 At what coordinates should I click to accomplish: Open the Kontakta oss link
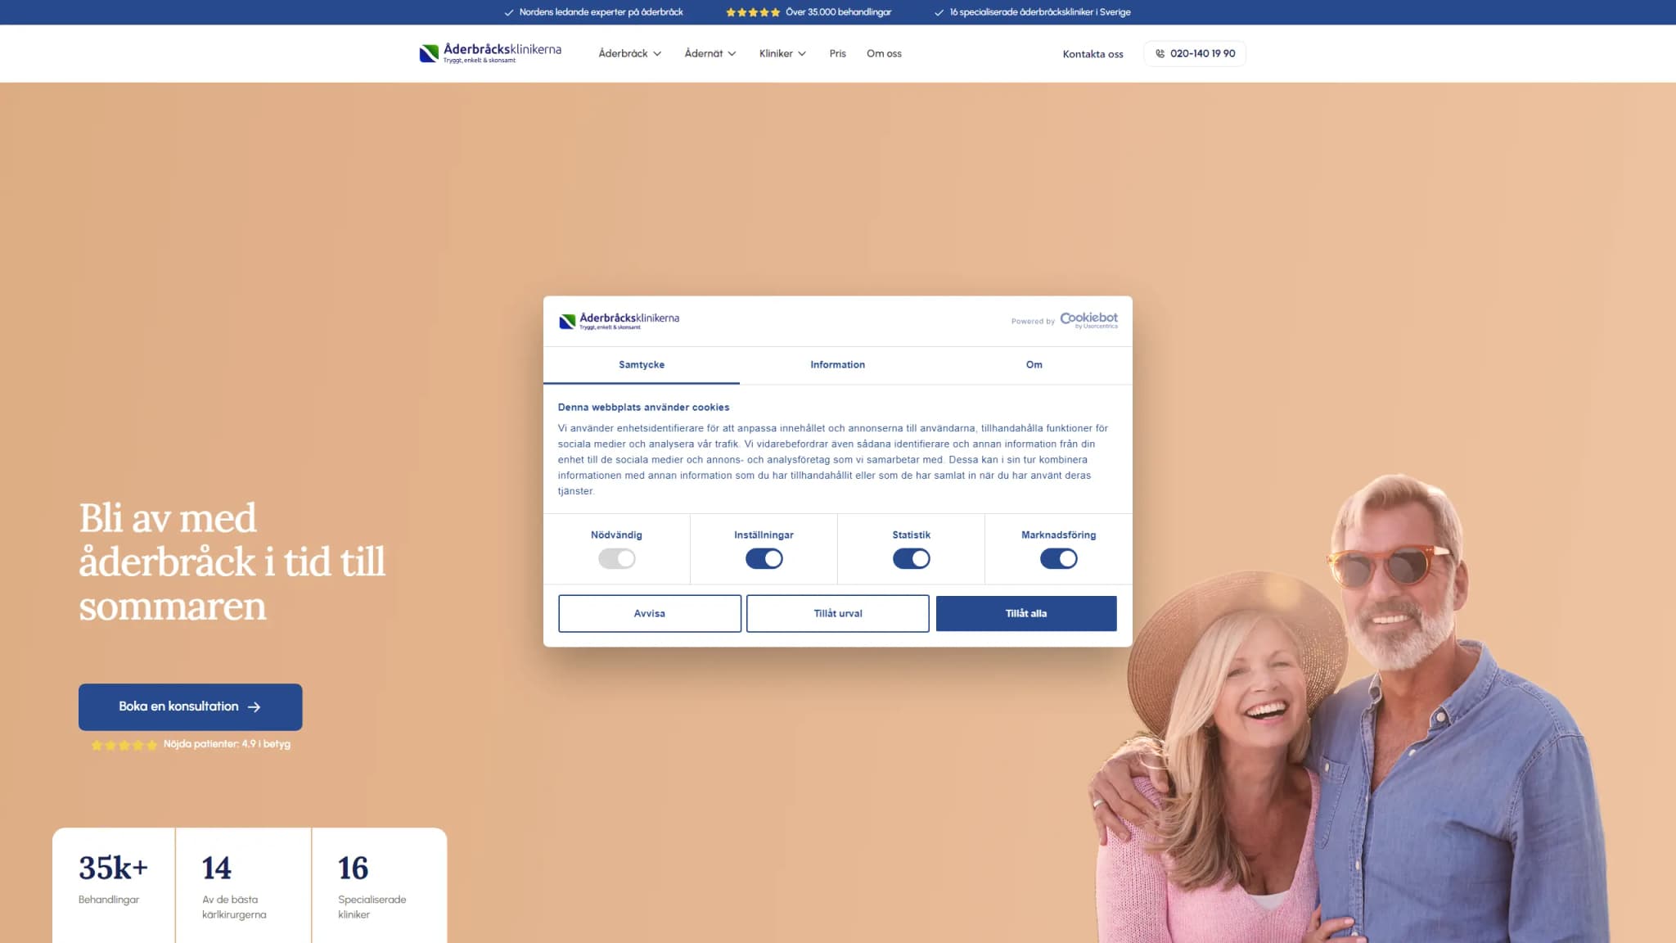[x=1093, y=54]
